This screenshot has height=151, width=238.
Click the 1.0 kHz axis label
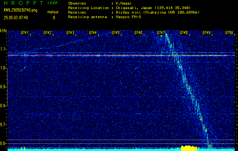3,68
